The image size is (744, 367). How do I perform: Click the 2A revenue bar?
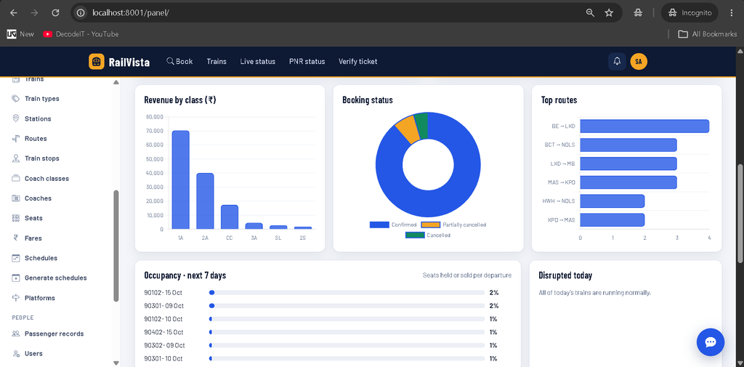tap(205, 201)
